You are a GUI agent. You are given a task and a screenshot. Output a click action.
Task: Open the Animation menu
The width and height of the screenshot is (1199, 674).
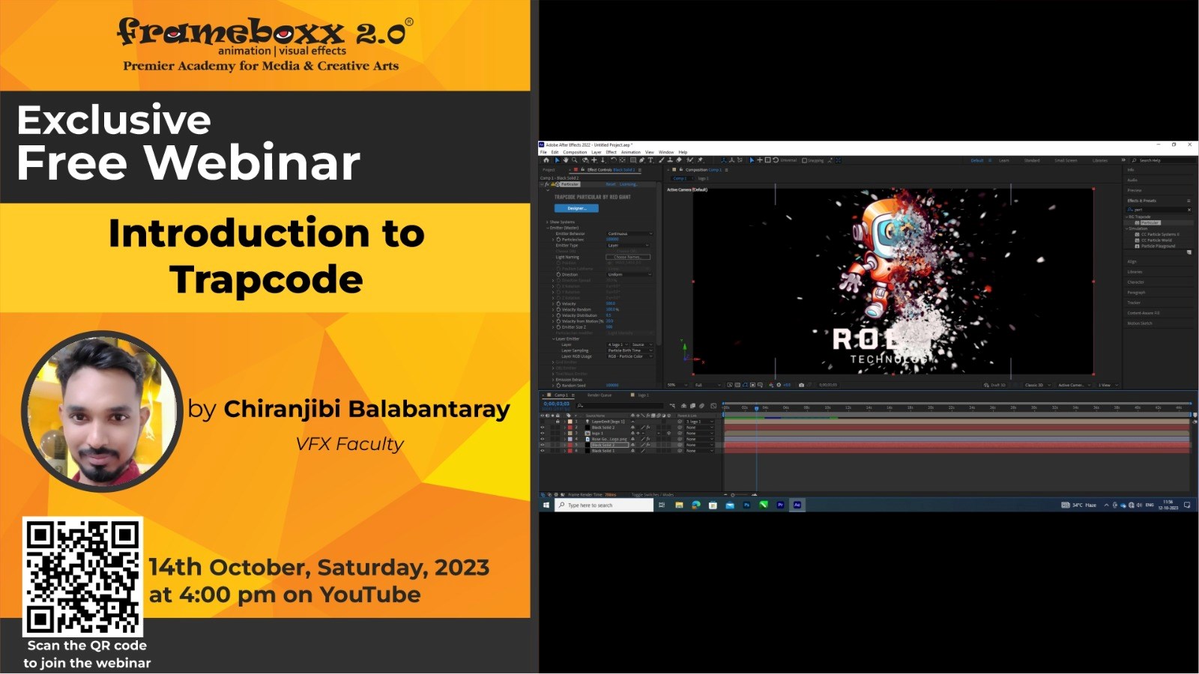click(x=630, y=152)
